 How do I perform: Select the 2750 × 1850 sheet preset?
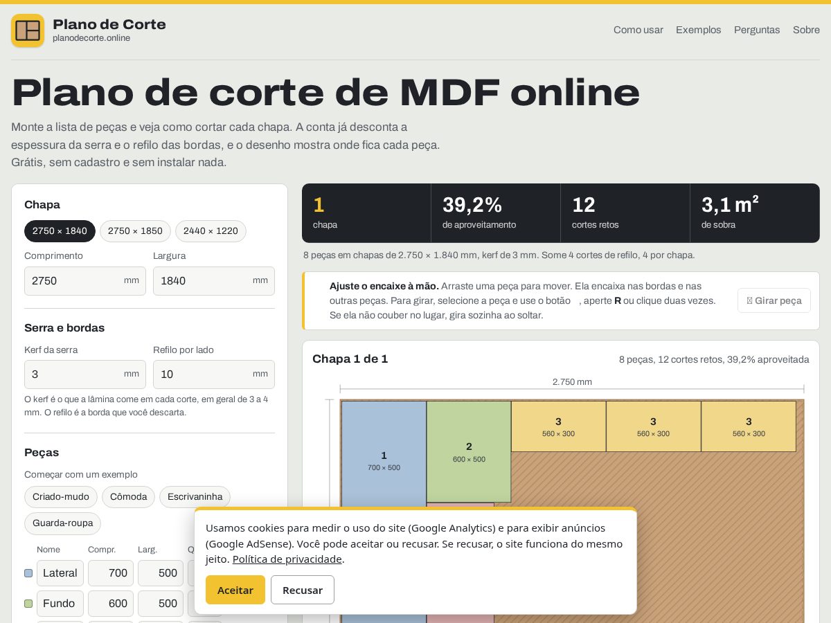(x=135, y=231)
